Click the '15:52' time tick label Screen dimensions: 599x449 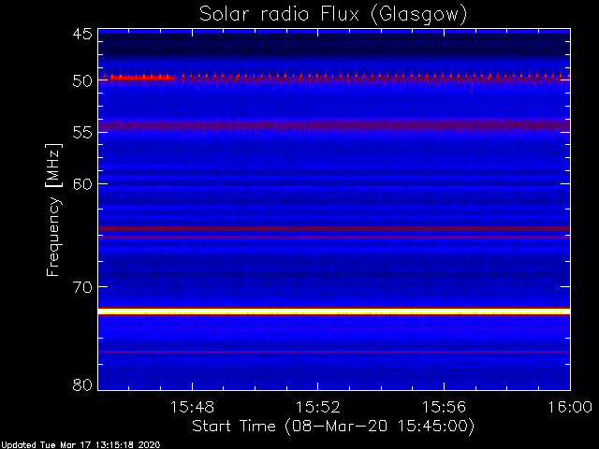pos(318,407)
